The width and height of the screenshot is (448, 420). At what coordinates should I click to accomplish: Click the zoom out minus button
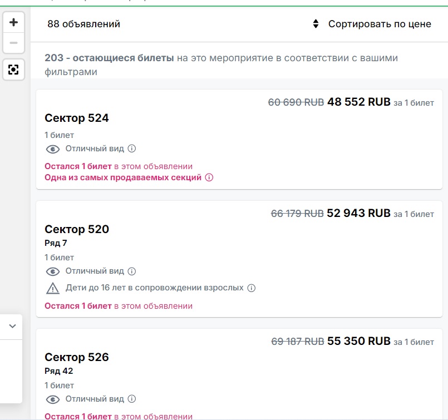[14, 43]
